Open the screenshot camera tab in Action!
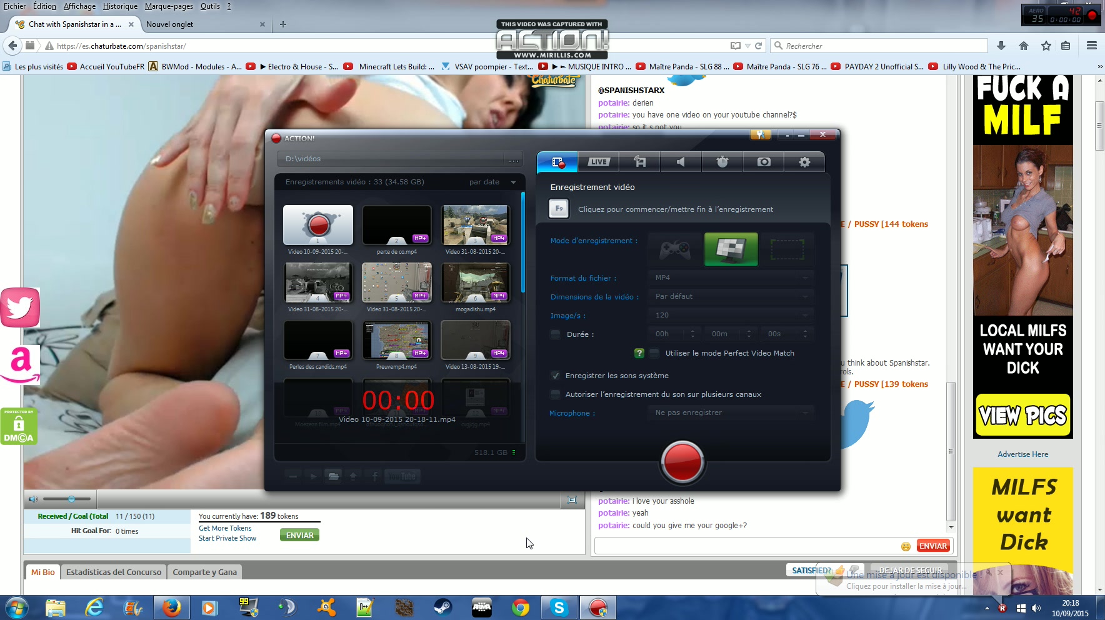 [763, 162]
